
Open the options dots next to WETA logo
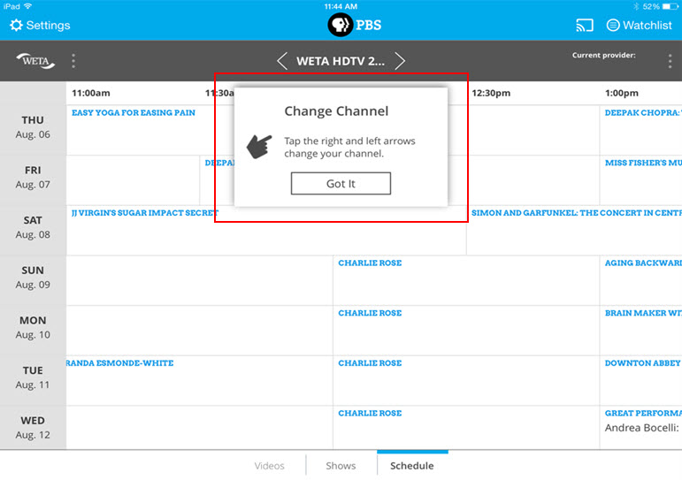point(73,61)
